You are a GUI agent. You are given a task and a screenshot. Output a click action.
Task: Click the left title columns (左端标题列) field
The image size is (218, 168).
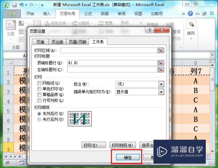112,70
